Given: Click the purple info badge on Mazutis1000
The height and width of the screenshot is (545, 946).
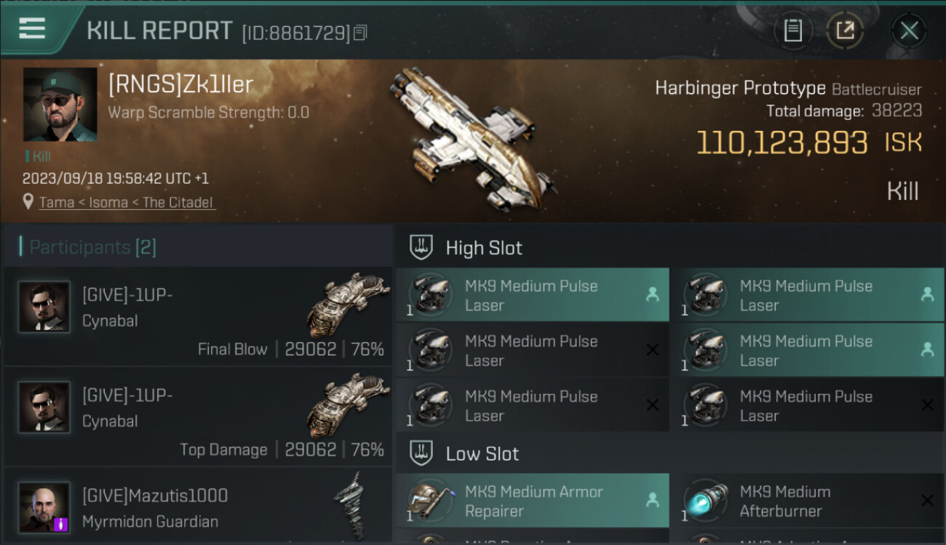Looking at the screenshot, I should tap(61, 523).
